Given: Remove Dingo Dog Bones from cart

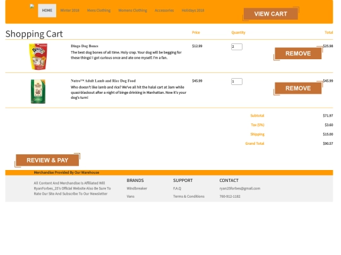Looking at the screenshot, I should pyautogui.click(x=298, y=54).
